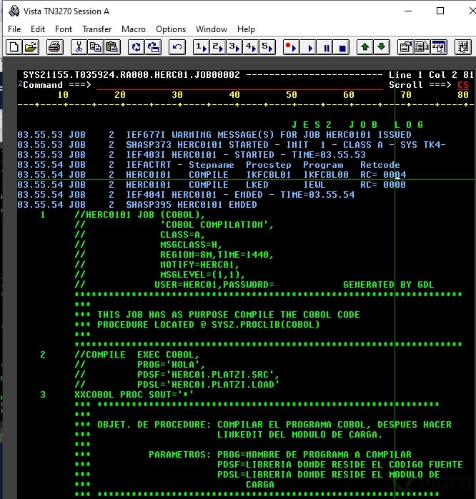Screen dimensions: 476x499
Task: Paste clipboard using the Paste toolbar icon
Action: pyautogui.click(x=111, y=47)
